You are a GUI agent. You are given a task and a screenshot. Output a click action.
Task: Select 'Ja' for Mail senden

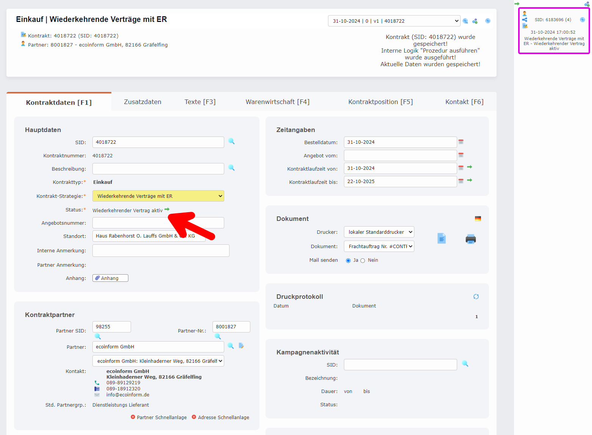(348, 261)
